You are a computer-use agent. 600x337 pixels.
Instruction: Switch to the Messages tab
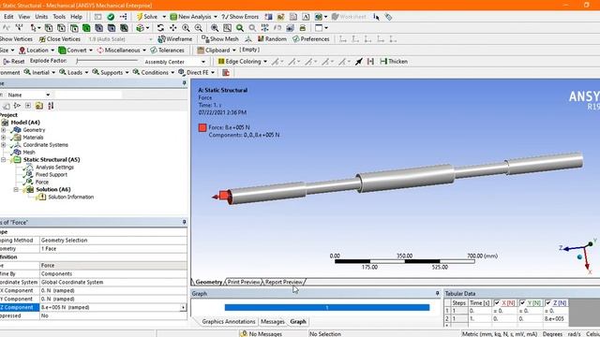coord(273,322)
